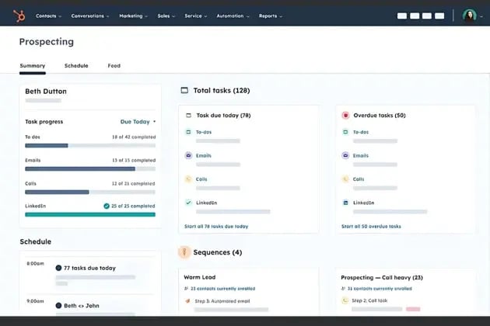Click LinkedIn check icon under Task due today
This screenshot has height=326, width=490.
(x=188, y=203)
